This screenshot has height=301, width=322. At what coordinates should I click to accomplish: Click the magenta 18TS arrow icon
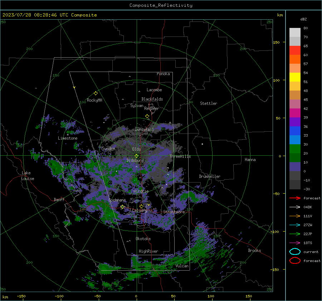tap(295, 243)
